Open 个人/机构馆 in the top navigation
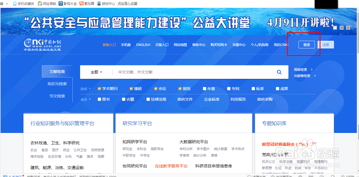Screen dimensions: 359x177 260,45
